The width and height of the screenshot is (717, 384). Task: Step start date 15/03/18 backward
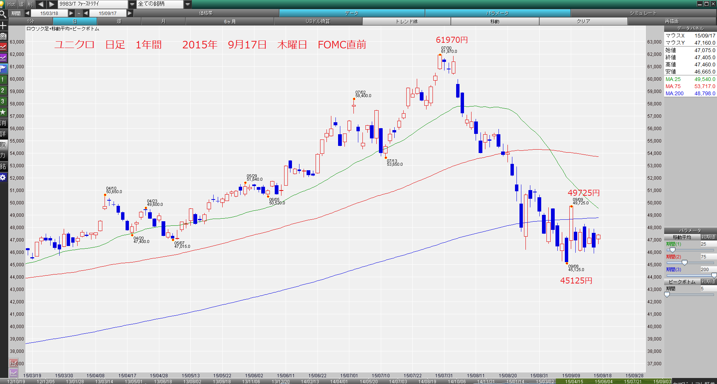coord(27,13)
